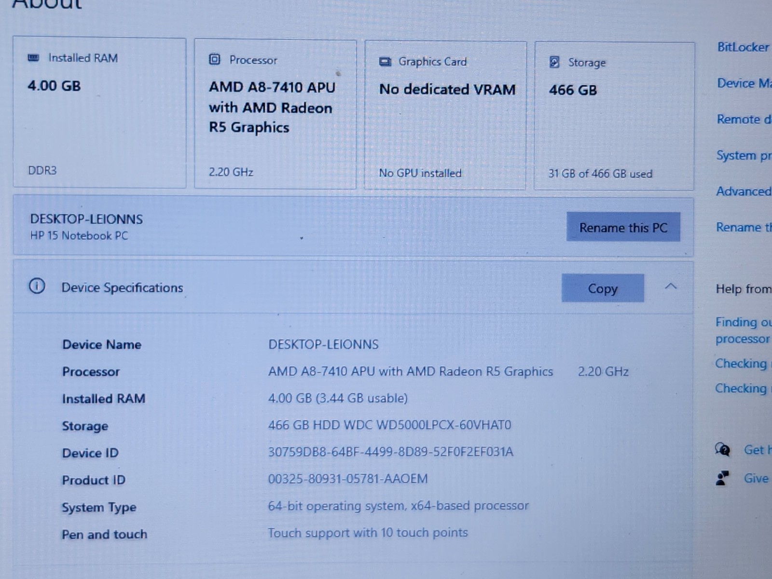Click the Get help link text
This screenshot has width=772, height=579.
tap(757, 450)
